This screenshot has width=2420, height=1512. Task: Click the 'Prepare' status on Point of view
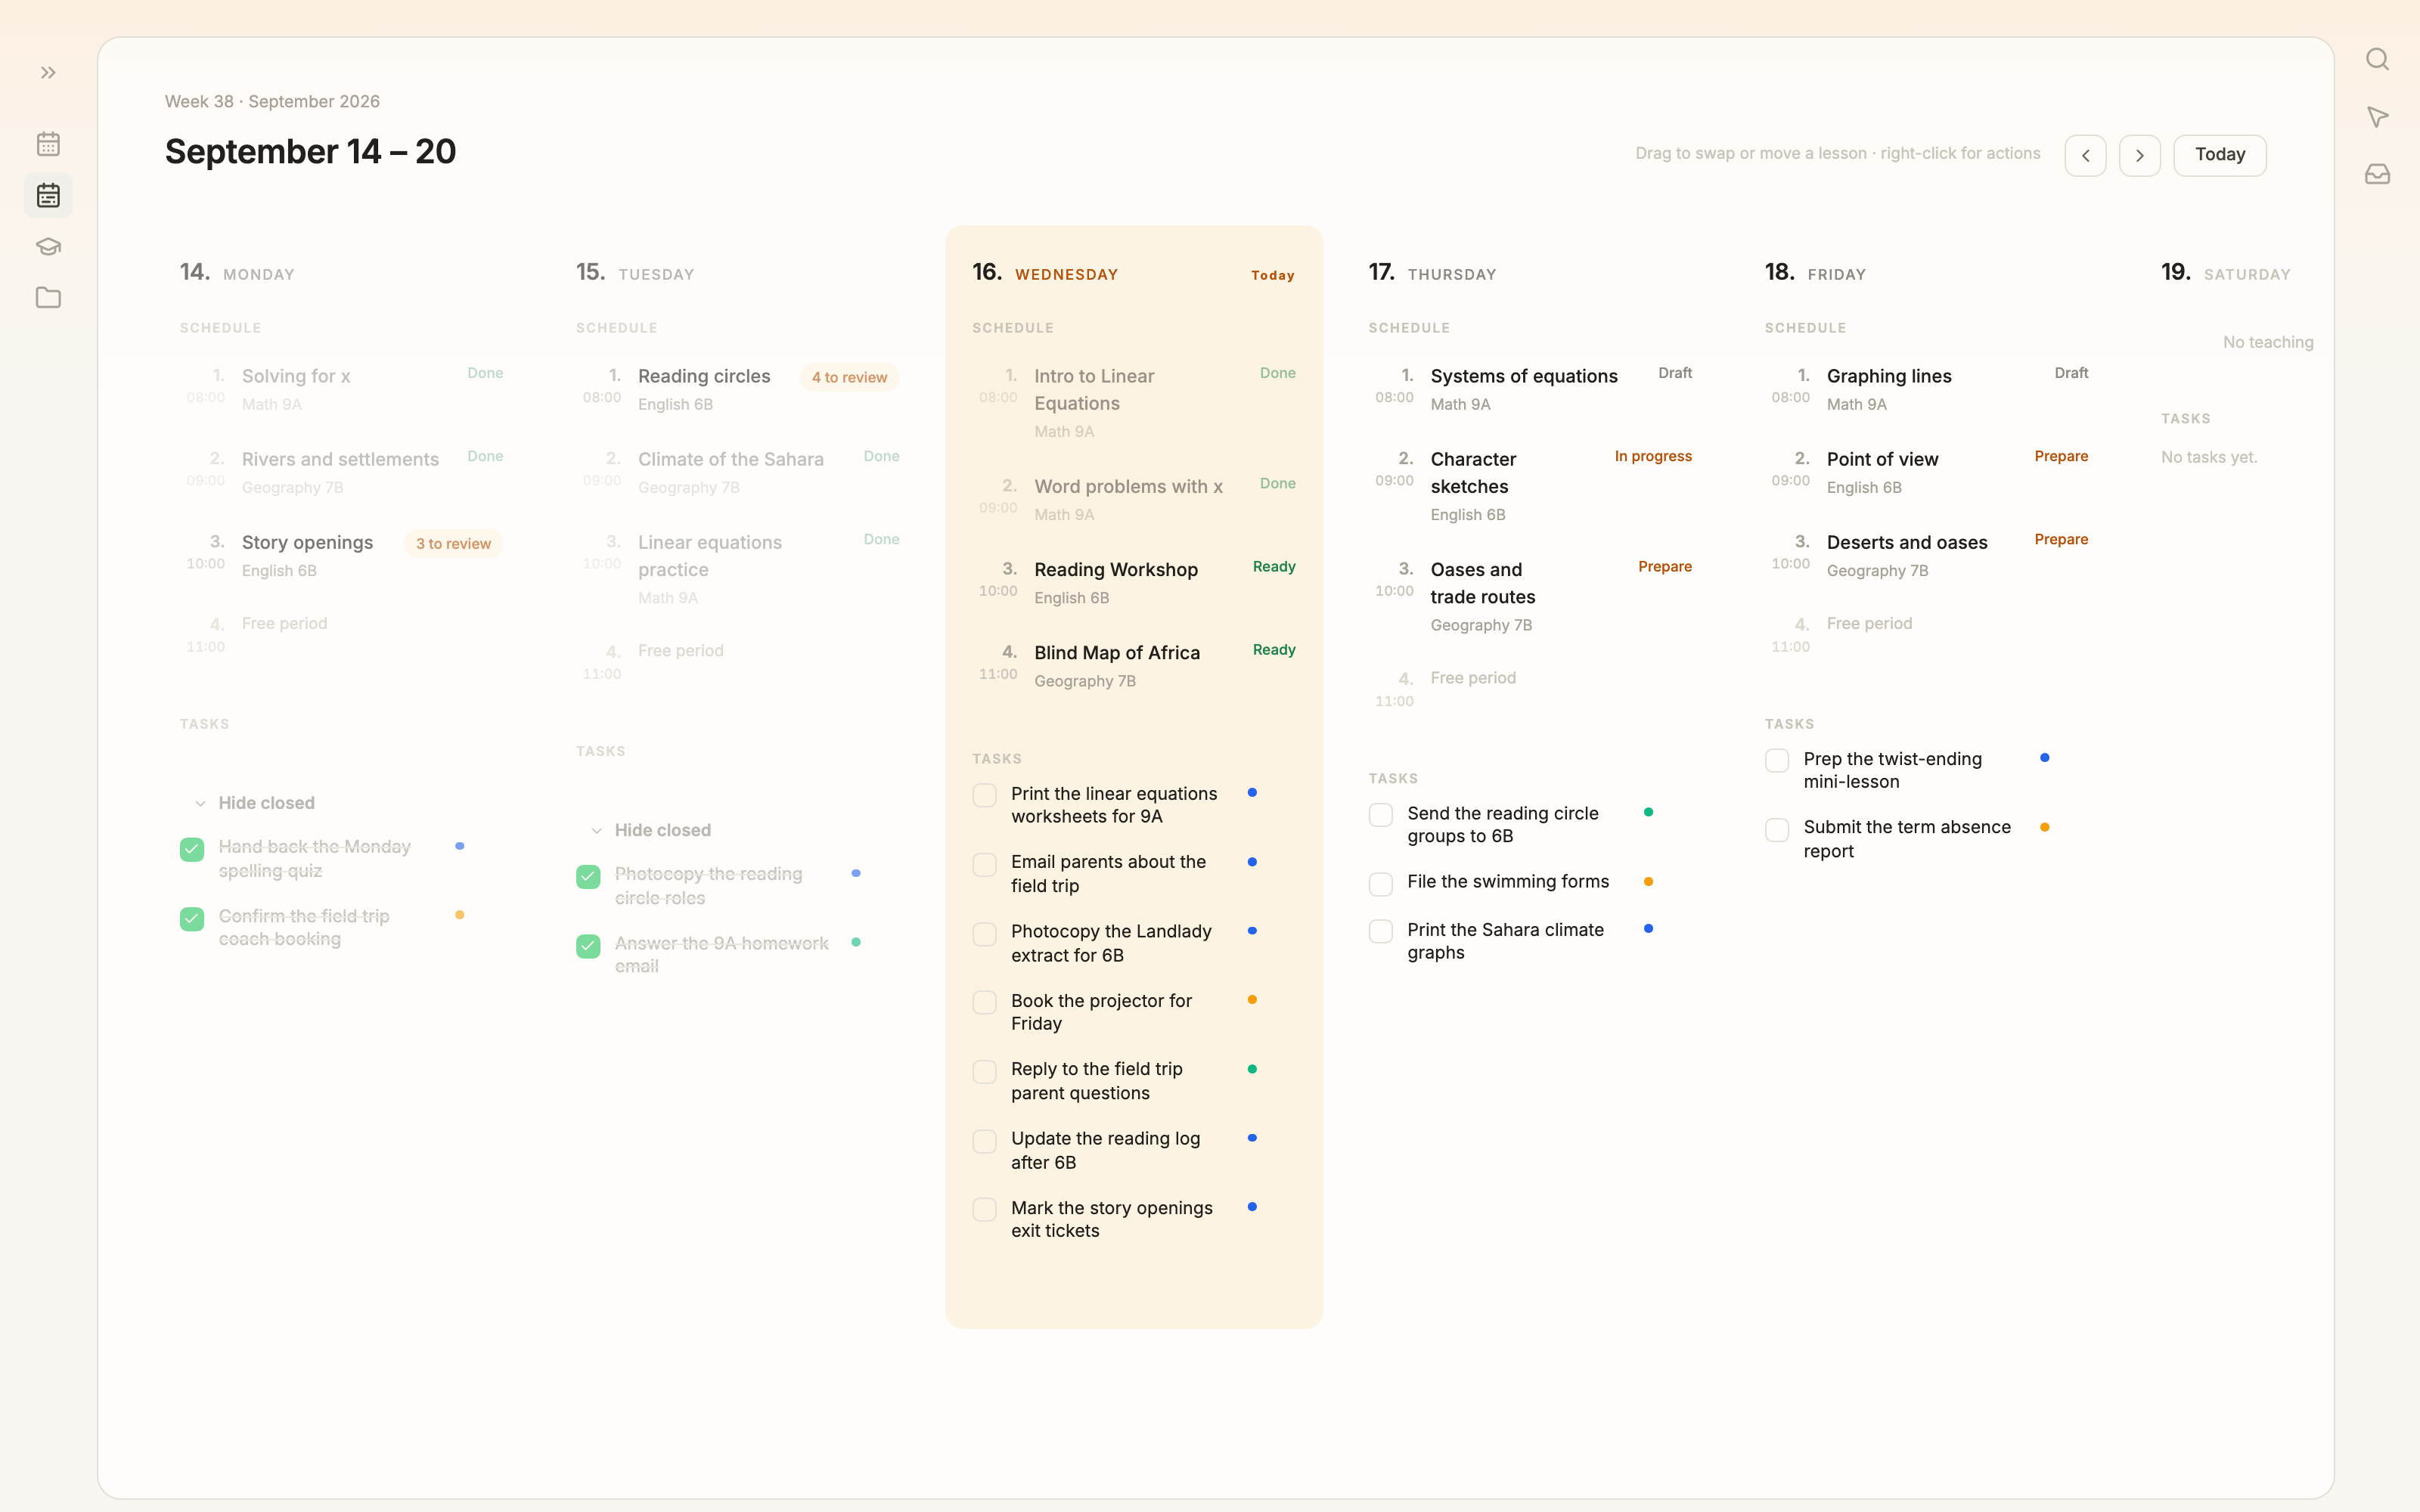[2060, 456]
